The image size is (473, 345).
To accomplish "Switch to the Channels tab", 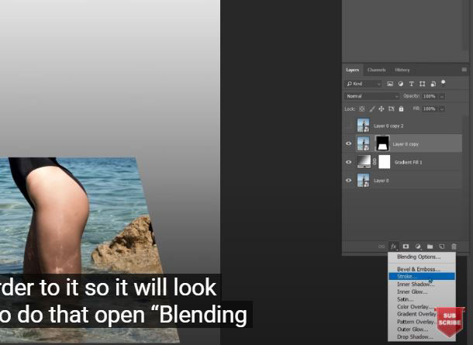I will 377,70.
